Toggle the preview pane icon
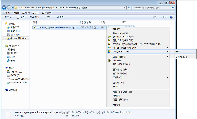 pyautogui.click(x=165, y=17)
